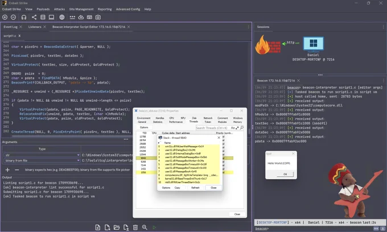Select the Beacon 172.16.0.15@7216 console tab
Viewport: 387px width, 232px height.
coord(275,81)
